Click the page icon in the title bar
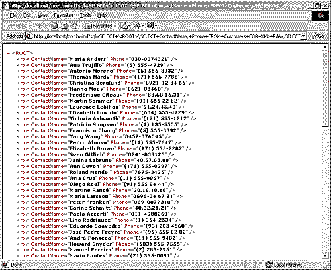Screen dimensions: 331x270 (6, 6)
